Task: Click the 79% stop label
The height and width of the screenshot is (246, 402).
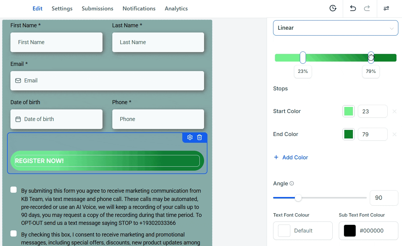Action: pos(371,71)
